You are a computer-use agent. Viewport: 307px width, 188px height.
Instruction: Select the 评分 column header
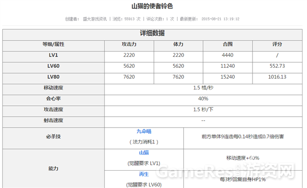coord(277,45)
